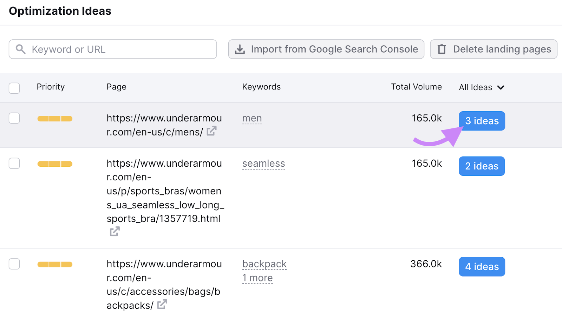
Task: Click the Keywords column header
Action: point(261,87)
